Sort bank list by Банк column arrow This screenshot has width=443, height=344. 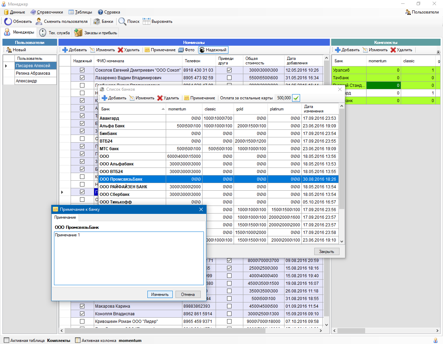tap(163, 109)
